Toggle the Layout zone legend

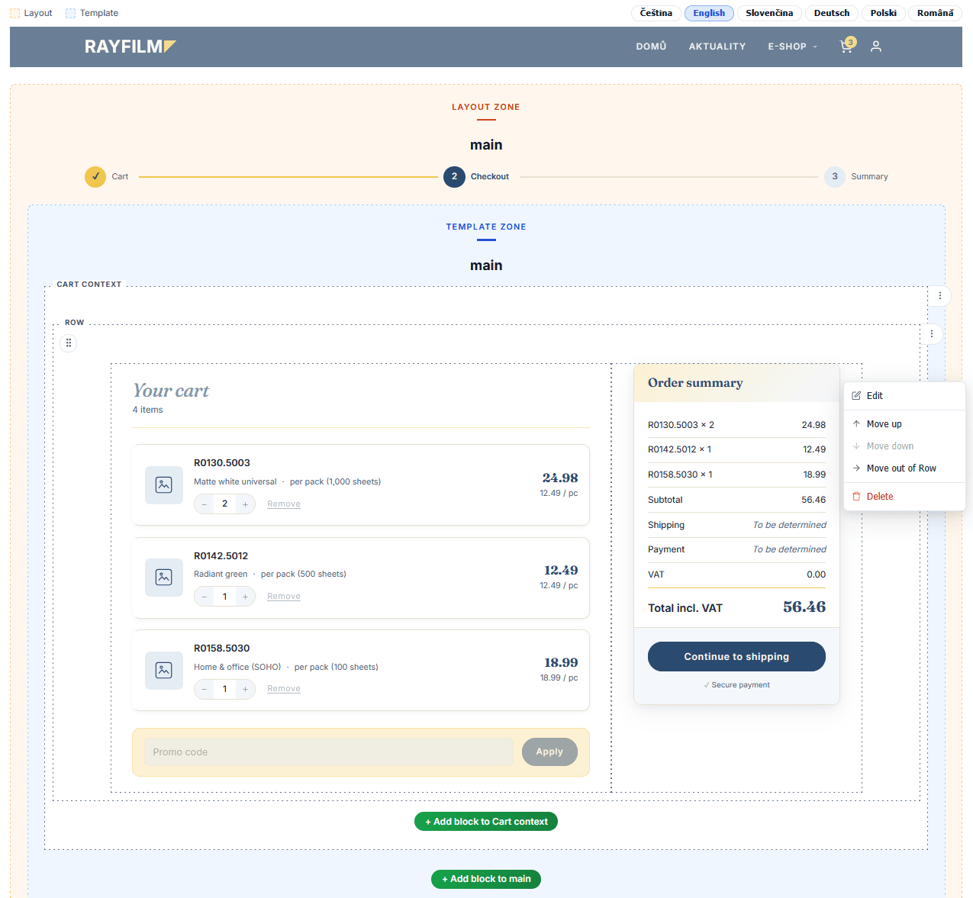[x=31, y=13]
